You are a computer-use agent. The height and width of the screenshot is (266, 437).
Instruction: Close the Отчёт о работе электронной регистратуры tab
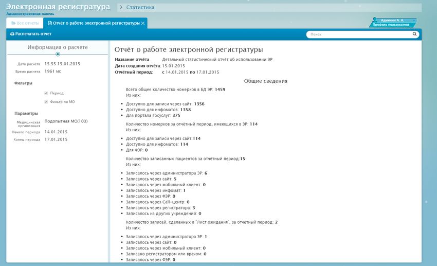[143, 24]
